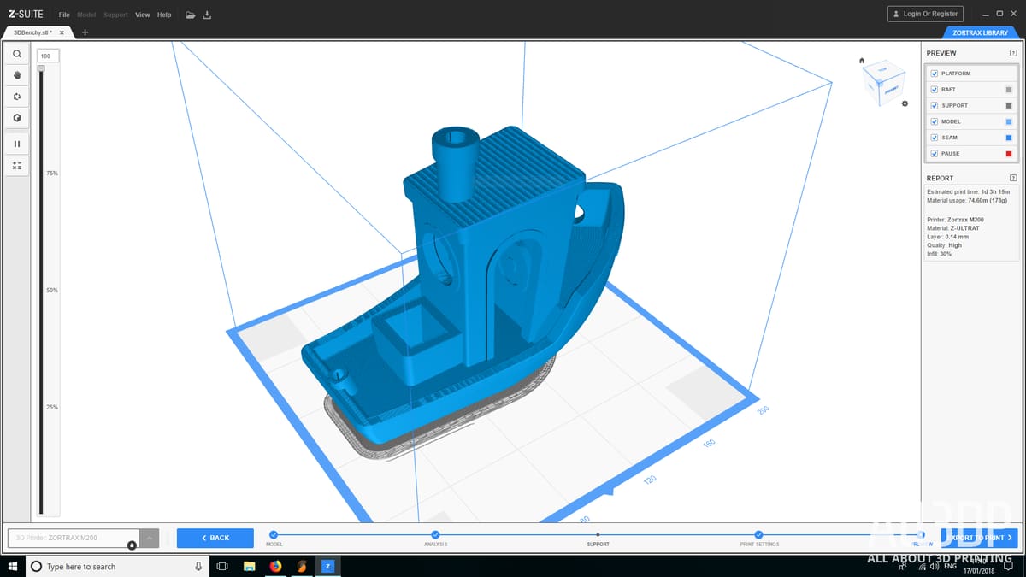Image resolution: width=1026 pixels, height=577 pixels.
Task: Expand the 3D Printer ZORTRAX M200 dropdown
Action: coord(150,538)
